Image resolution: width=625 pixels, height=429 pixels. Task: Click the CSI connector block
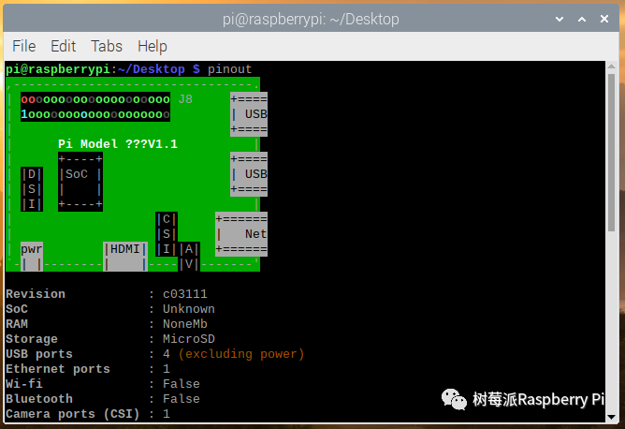tap(167, 234)
